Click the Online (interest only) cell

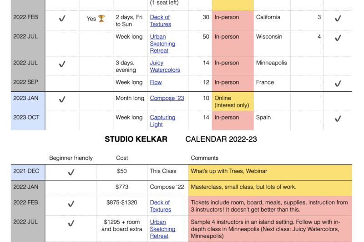click(x=233, y=101)
